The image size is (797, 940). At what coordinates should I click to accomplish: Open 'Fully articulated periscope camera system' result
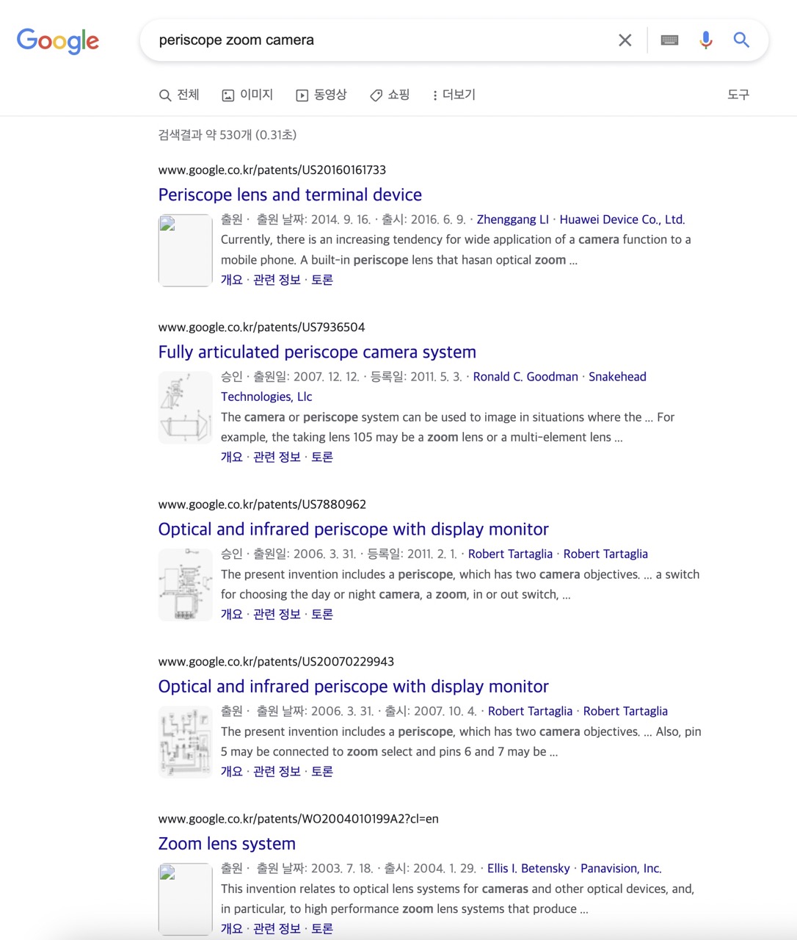pos(317,352)
